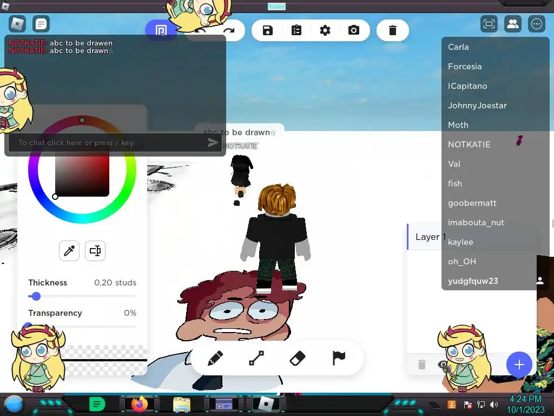Take a snapshot with camera icon
Viewport: 554px width, 416px height.
354,30
